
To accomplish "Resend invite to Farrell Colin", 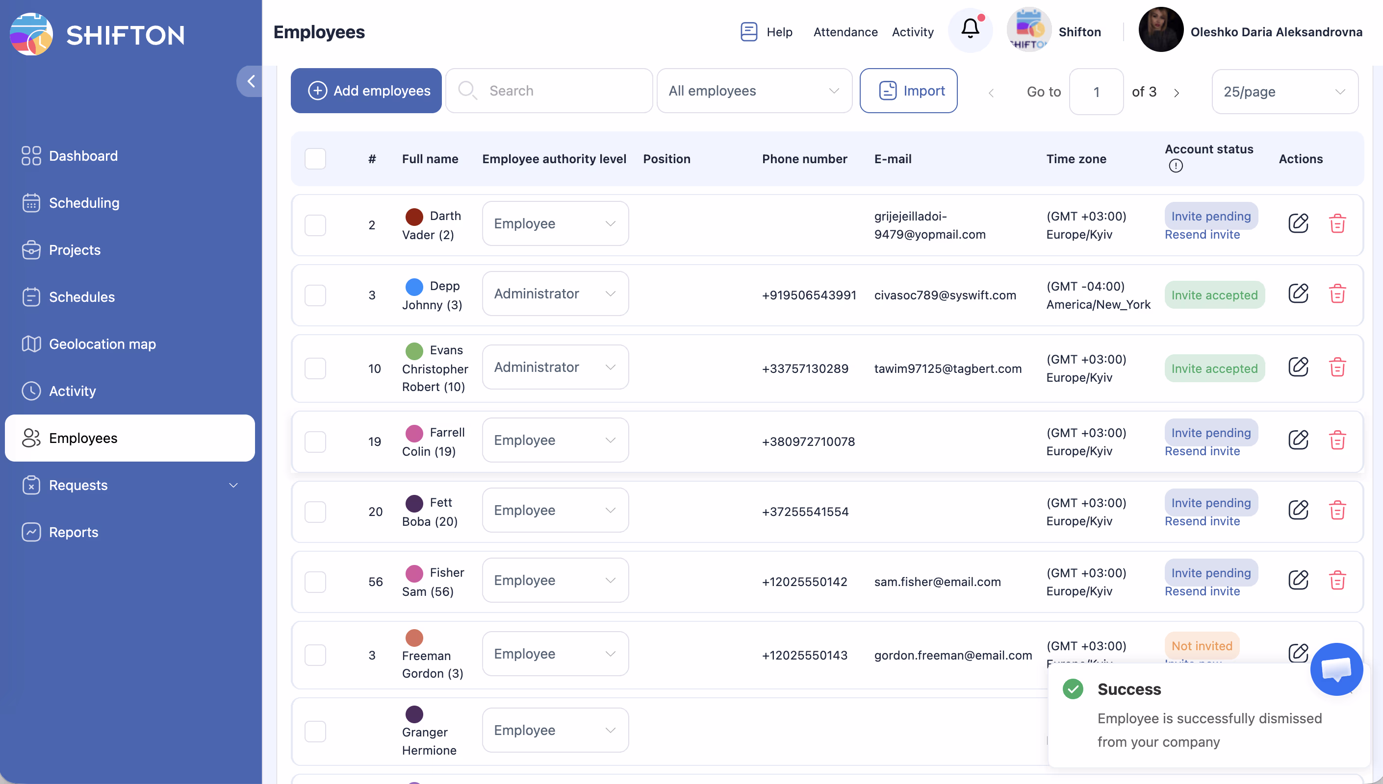I will (1202, 451).
